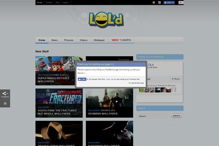219x146 pixels.
Task: Open Ironman Wallpaper thumbnail
Action: (x=109, y=103)
